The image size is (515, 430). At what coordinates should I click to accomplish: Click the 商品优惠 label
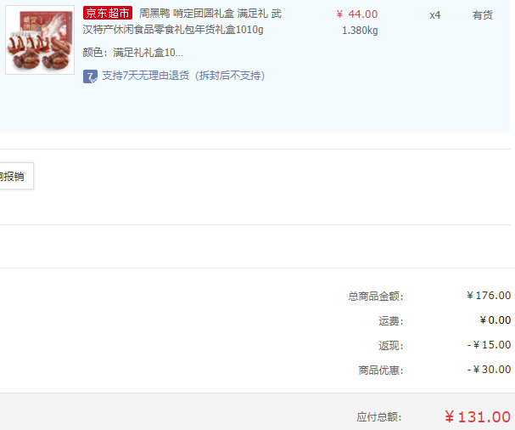point(381,371)
